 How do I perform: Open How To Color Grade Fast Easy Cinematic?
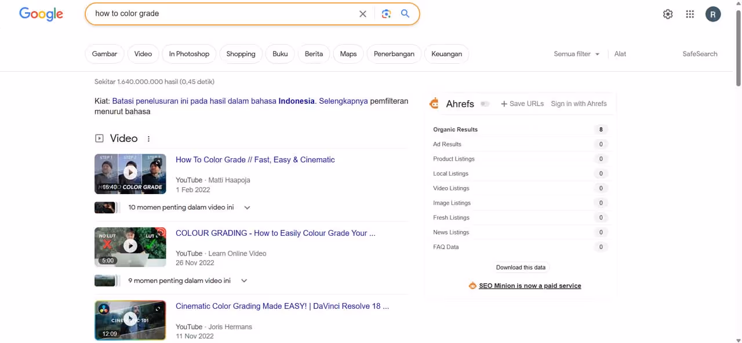pyautogui.click(x=255, y=160)
